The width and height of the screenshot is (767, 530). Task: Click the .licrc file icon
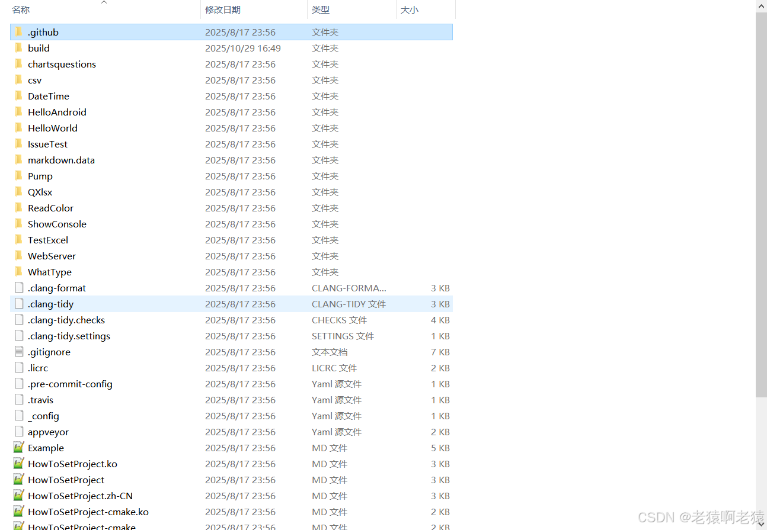click(18, 368)
